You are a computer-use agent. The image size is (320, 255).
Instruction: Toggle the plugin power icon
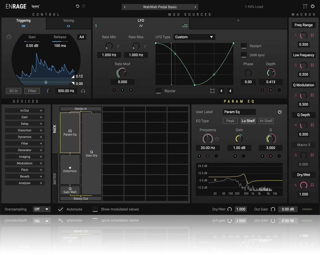coord(313,6)
